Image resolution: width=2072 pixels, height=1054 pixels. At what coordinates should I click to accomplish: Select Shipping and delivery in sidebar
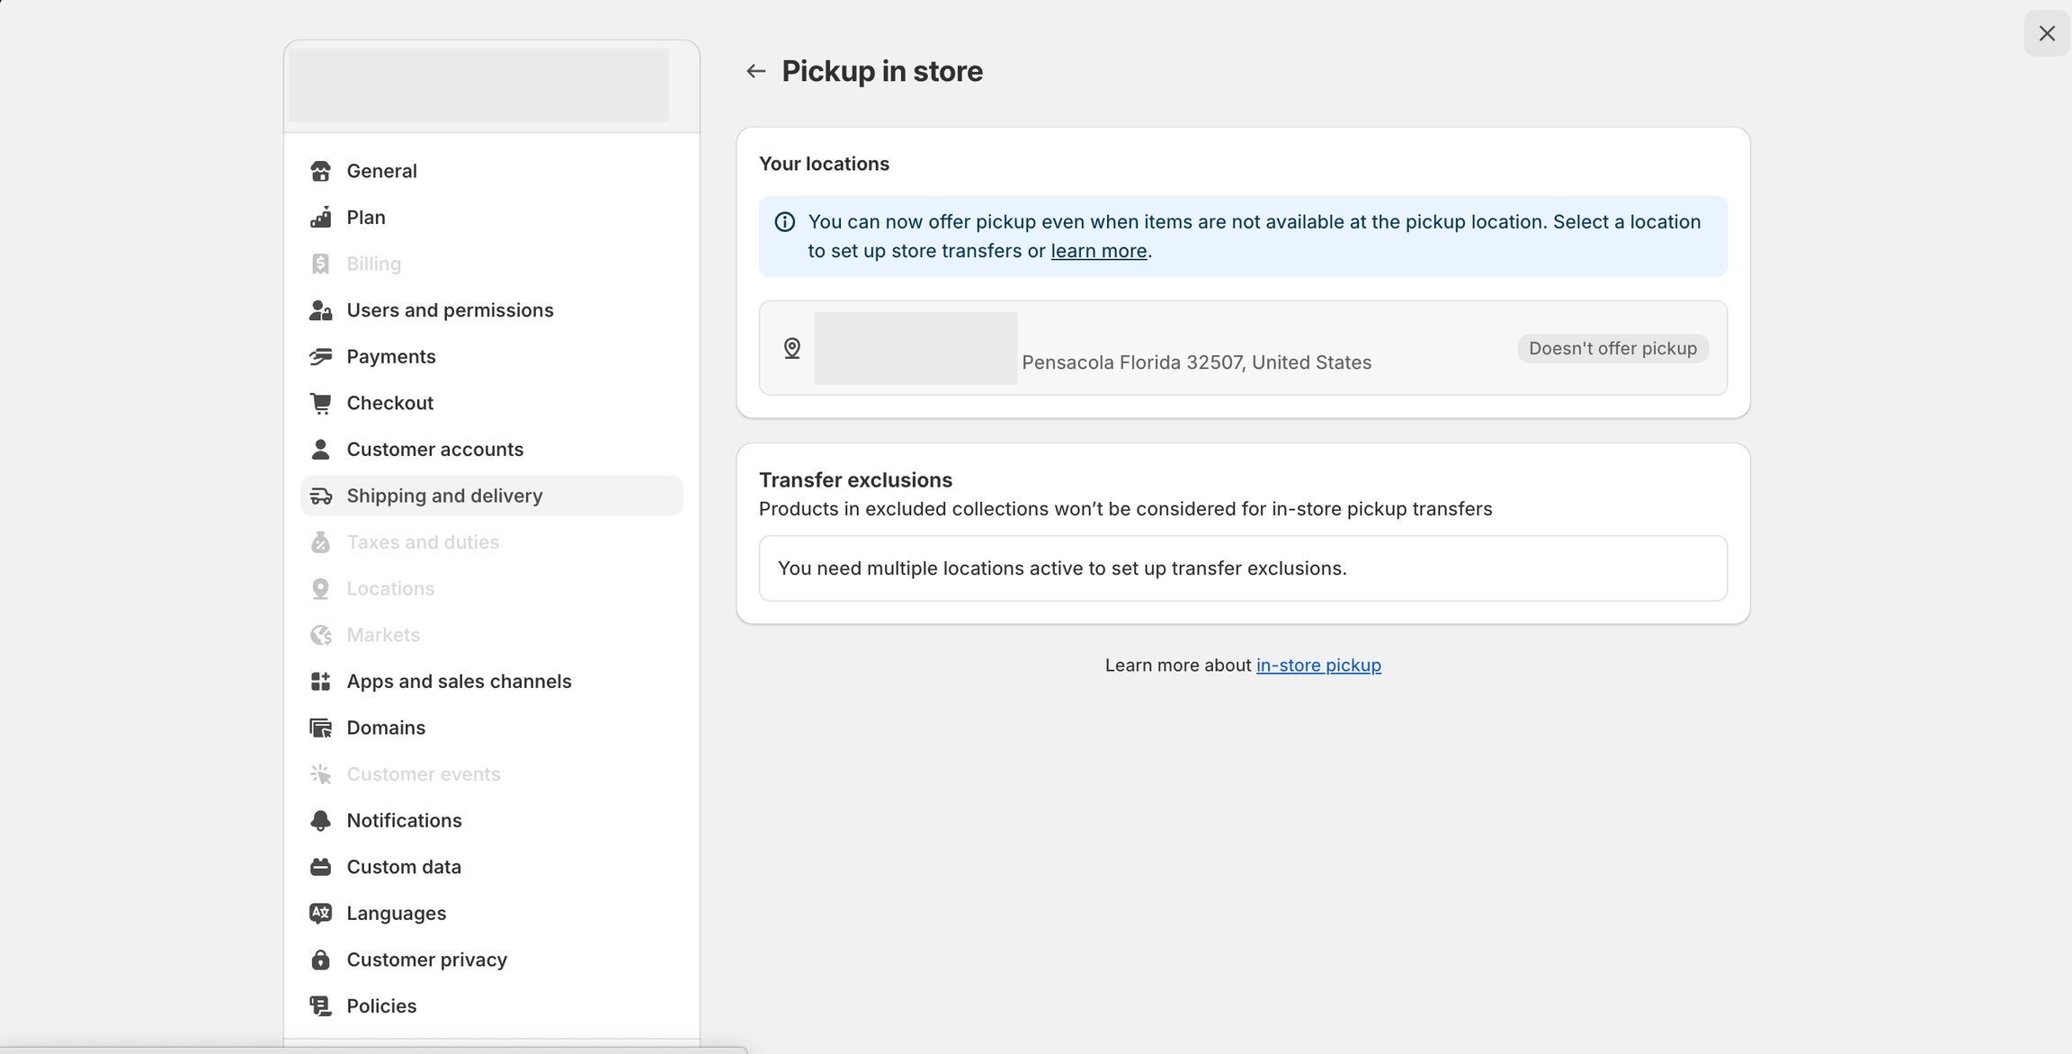point(444,496)
